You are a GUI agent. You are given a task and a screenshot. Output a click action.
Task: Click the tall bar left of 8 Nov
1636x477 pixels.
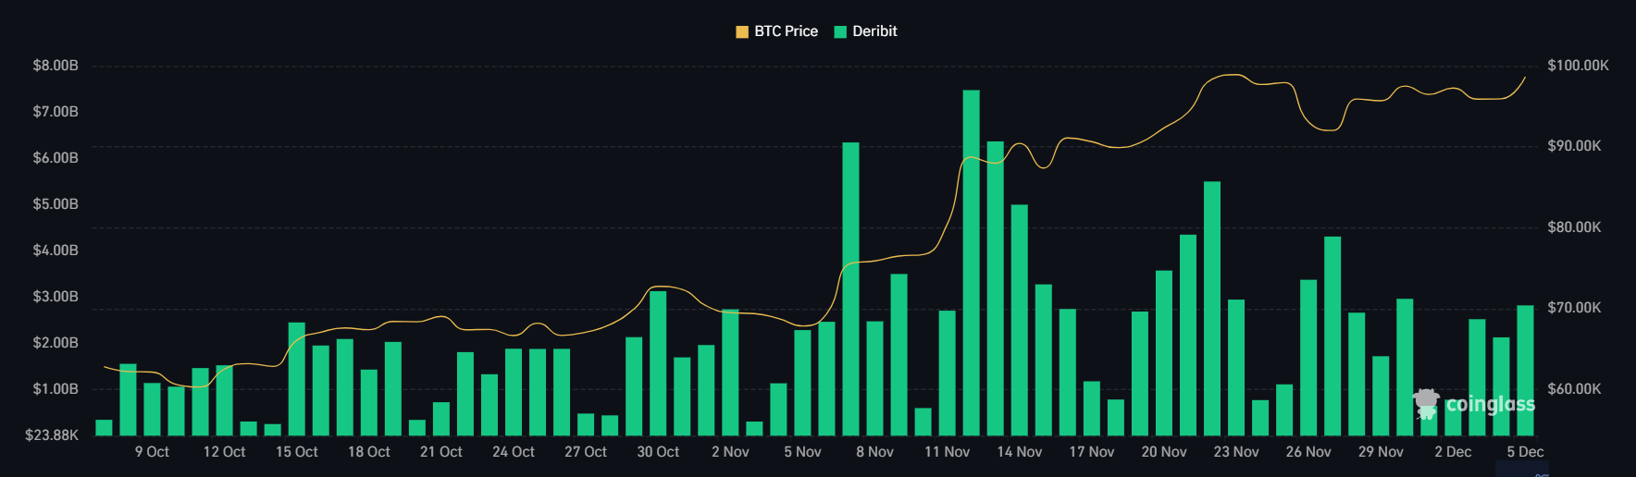coord(850,288)
